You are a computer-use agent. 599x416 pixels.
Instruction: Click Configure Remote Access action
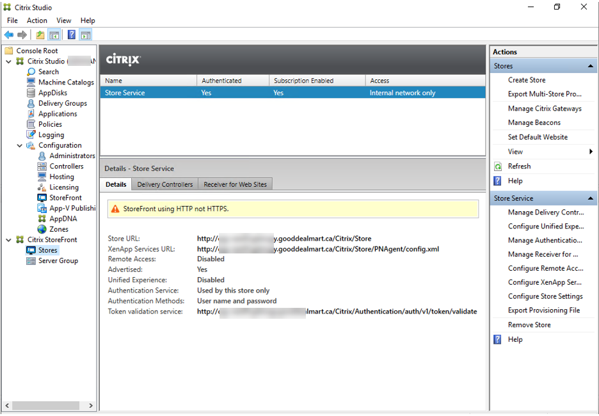click(545, 268)
